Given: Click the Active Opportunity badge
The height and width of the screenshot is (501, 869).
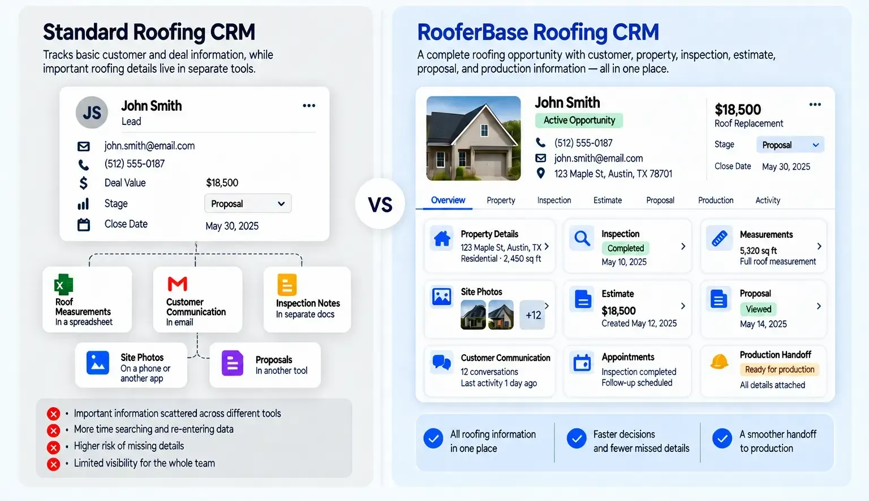Looking at the screenshot, I should click(x=579, y=120).
